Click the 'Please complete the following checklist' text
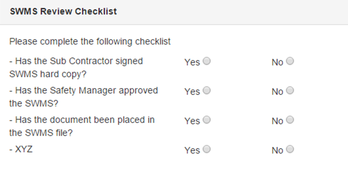 coord(90,41)
